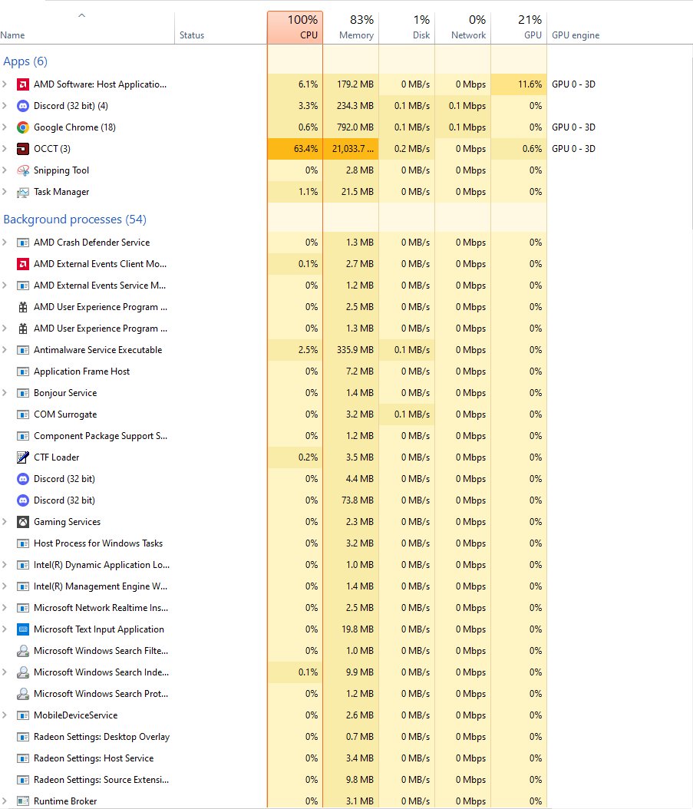Click the Radeon Settings: Desktop Overlay icon
The width and height of the screenshot is (693, 809).
tap(23, 737)
